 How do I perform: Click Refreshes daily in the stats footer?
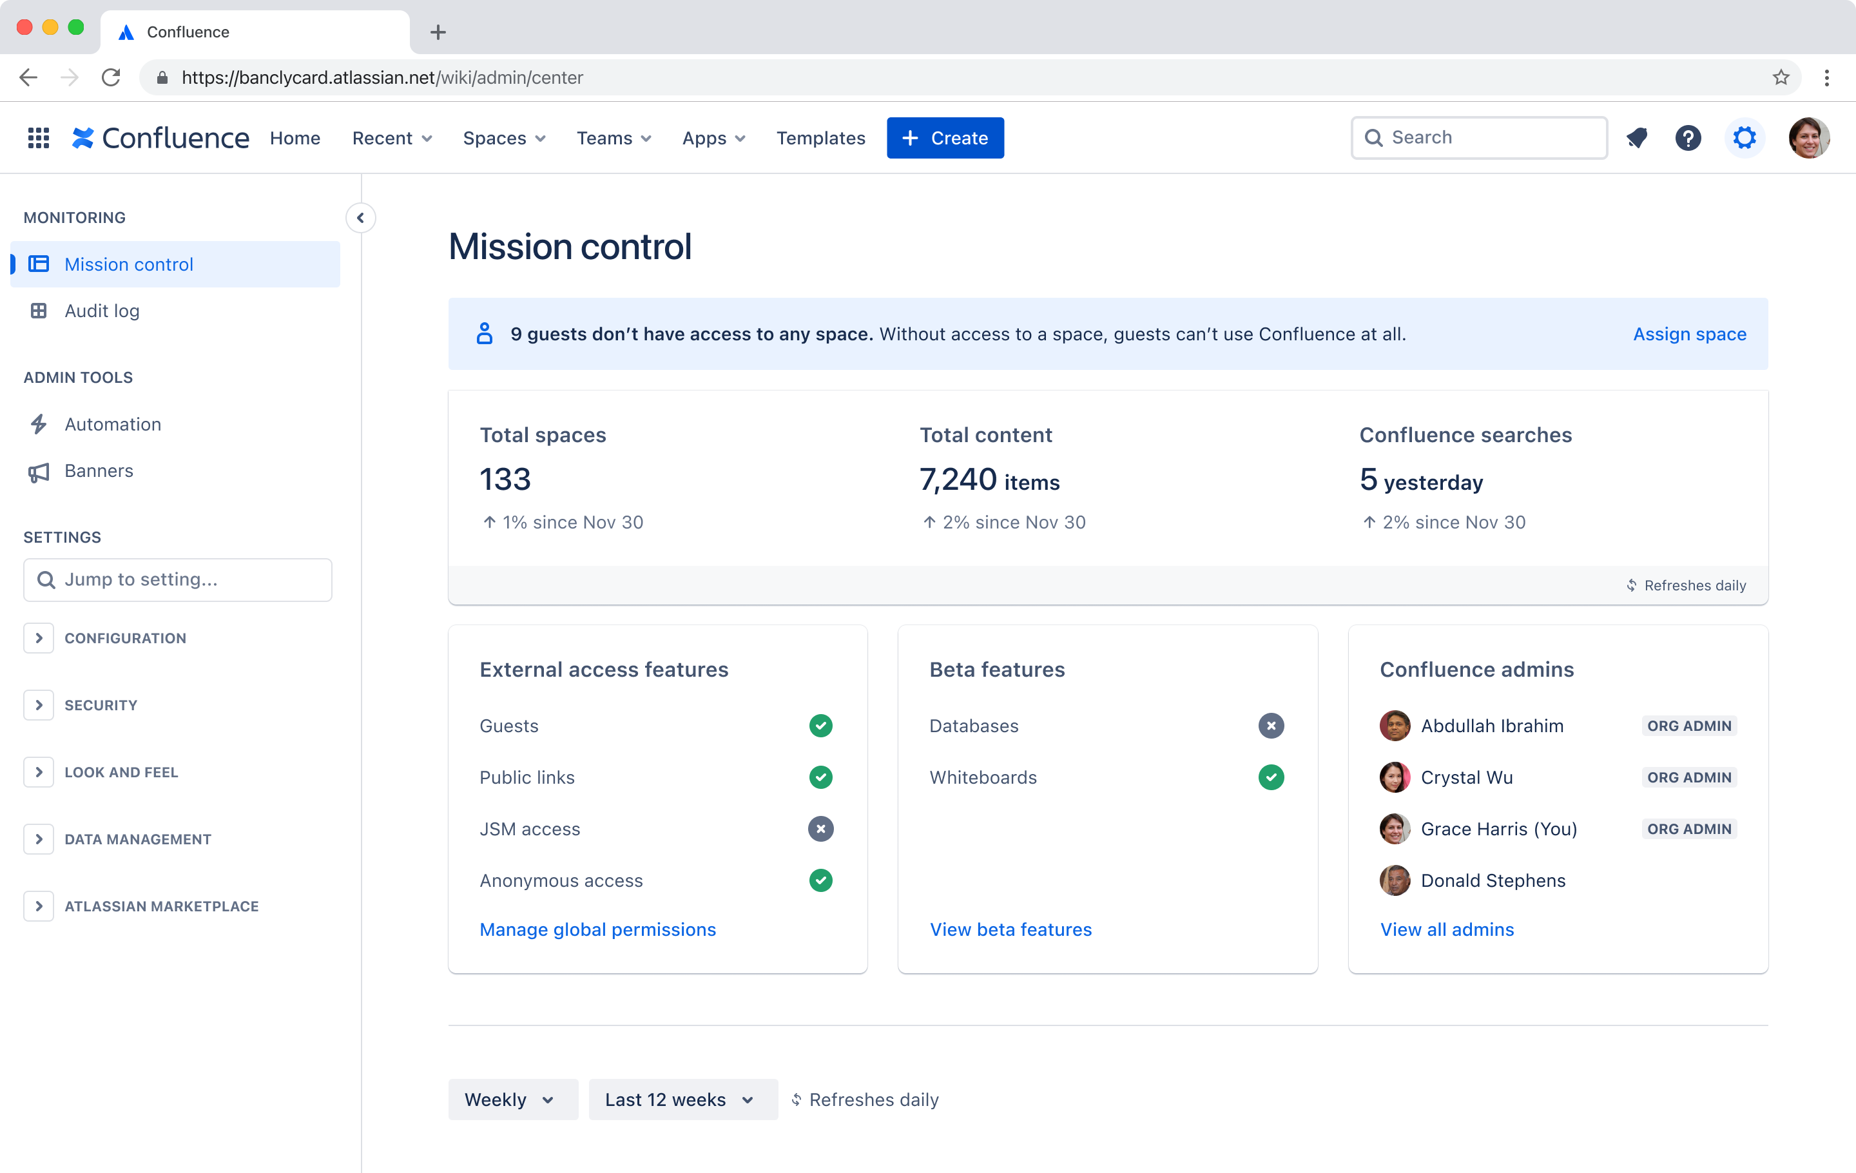(1687, 585)
